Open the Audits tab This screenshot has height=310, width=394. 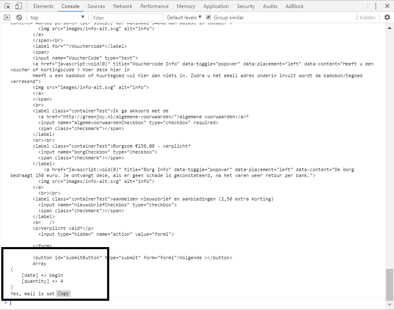(270, 6)
